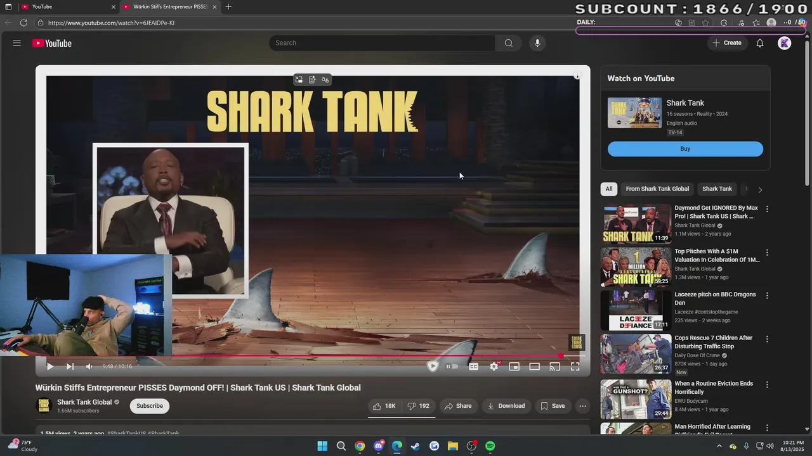Open the notifications bell
812x456 pixels.
[759, 43]
